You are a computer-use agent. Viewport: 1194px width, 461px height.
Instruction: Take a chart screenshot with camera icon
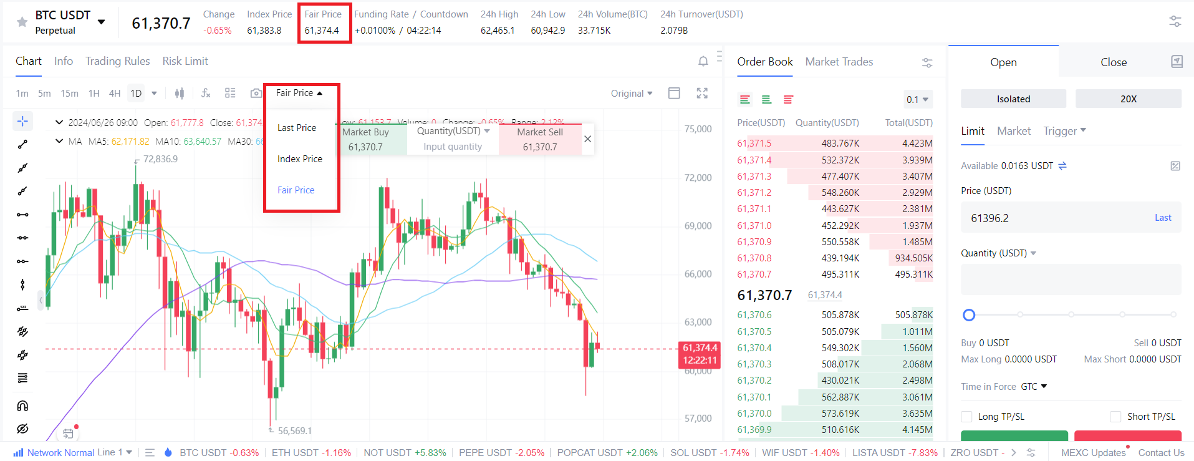click(x=256, y=93)
